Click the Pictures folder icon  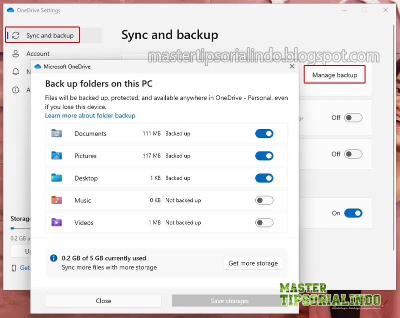(56, 155)
